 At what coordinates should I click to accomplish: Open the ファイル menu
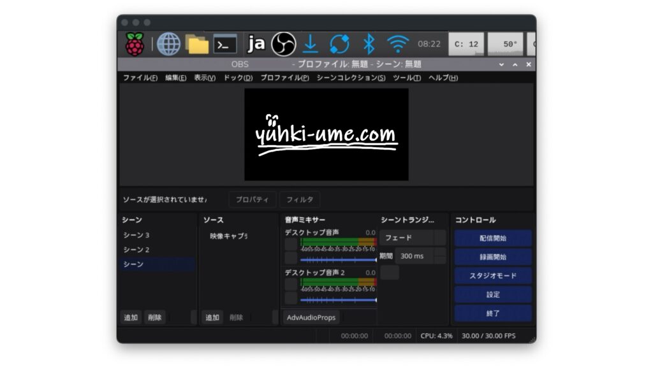click(x=140, y=78)
